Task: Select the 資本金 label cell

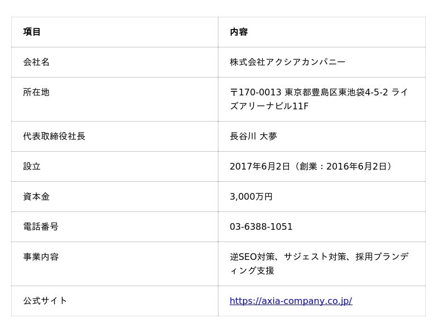Action: [x=36, y=196]
